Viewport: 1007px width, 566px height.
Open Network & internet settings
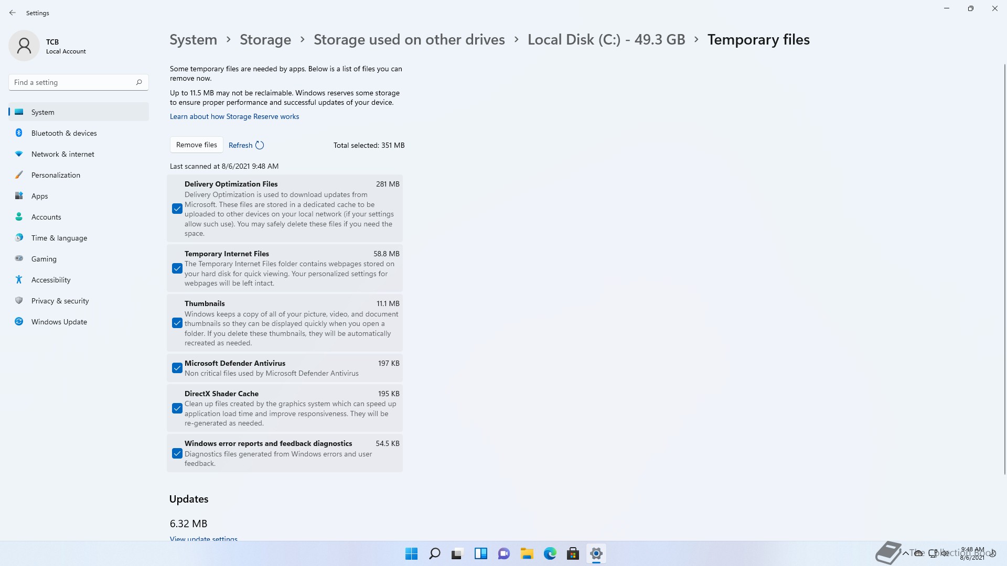point(79,154)
